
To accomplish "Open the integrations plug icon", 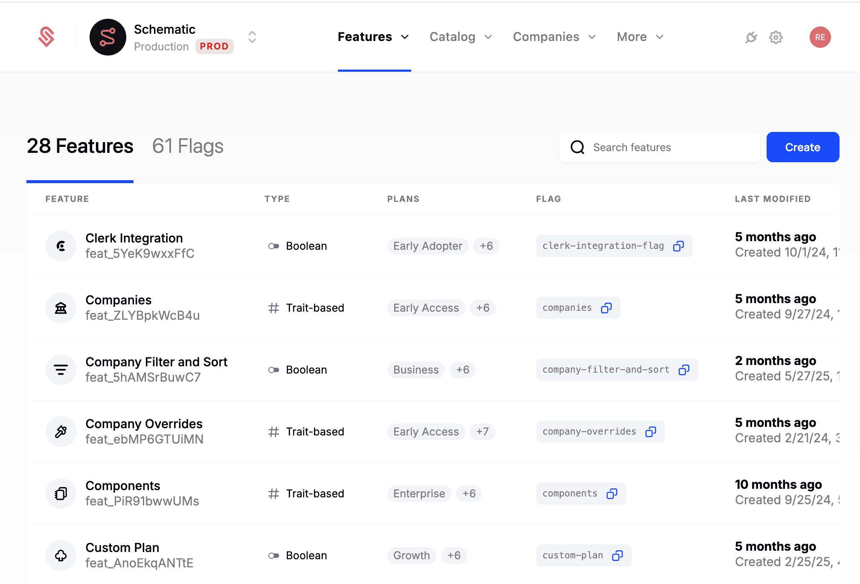I will 751,37.
